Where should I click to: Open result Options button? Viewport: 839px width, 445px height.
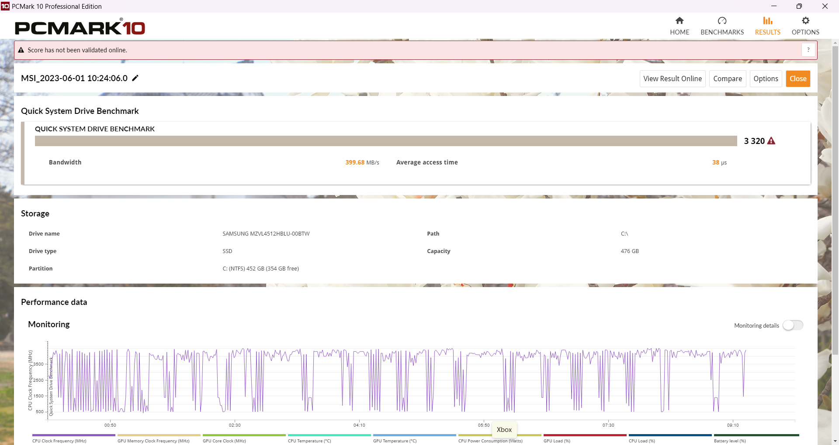pyautogui.click(x=766, y=79)
